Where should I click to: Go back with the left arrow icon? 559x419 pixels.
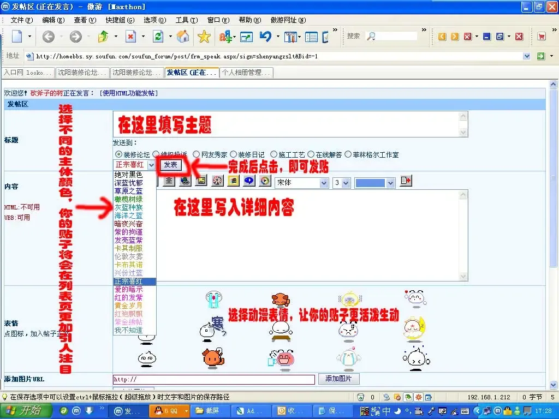click(x=49, y=37)
